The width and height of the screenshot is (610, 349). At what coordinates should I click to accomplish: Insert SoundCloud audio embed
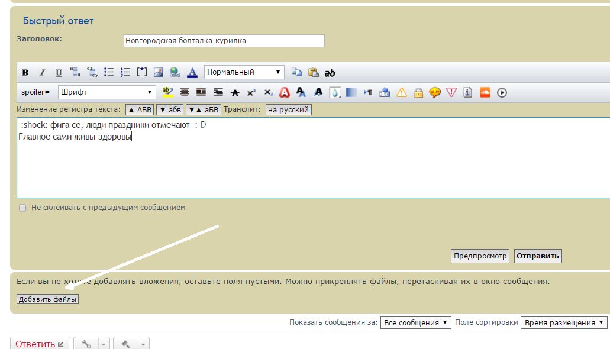coord(485,92)
